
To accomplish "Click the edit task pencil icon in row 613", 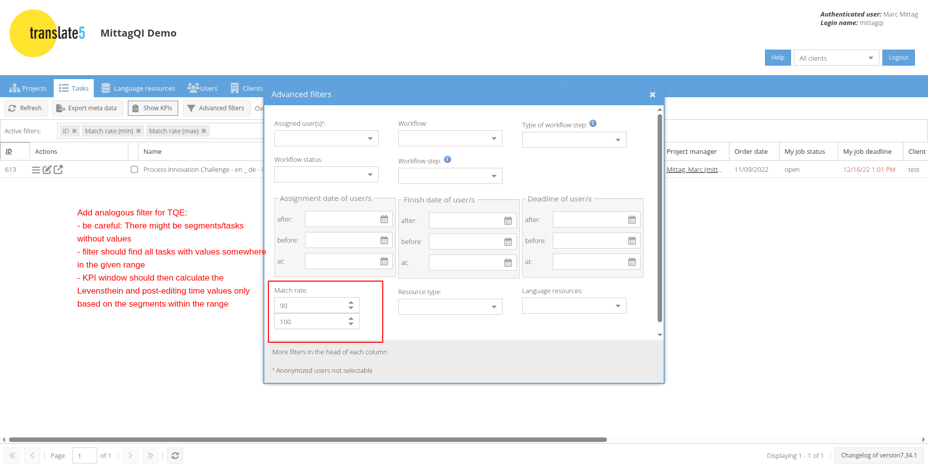I will click(47, 170).
